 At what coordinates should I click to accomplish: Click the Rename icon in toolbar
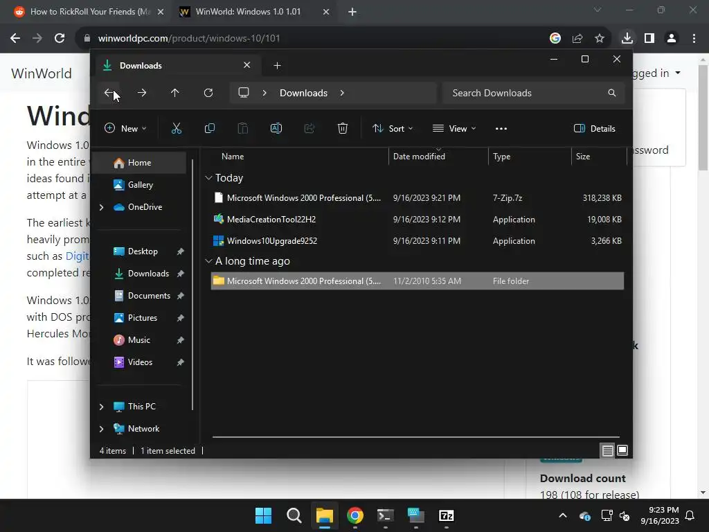point(276,128)
